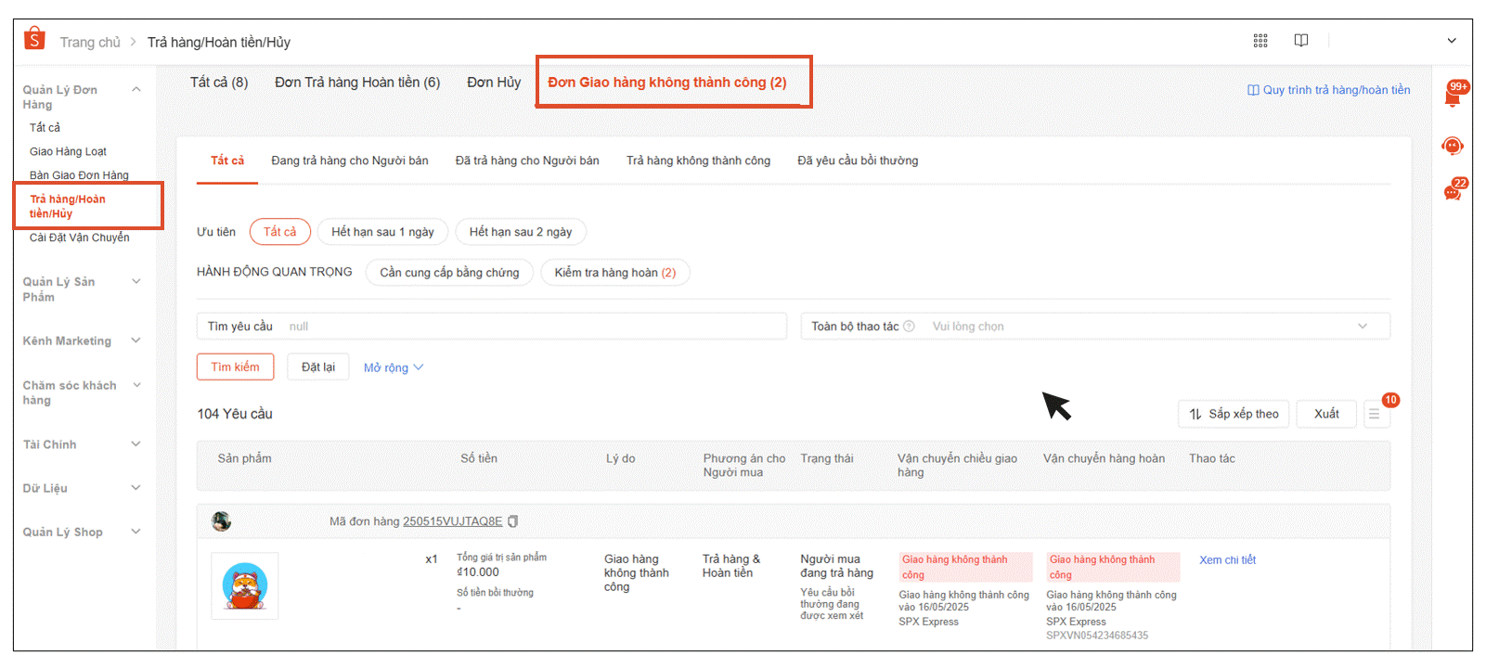Click the ₫10.000 amount
The height and width of the screenshot is (668, 1486).
(x=478, y=572)
